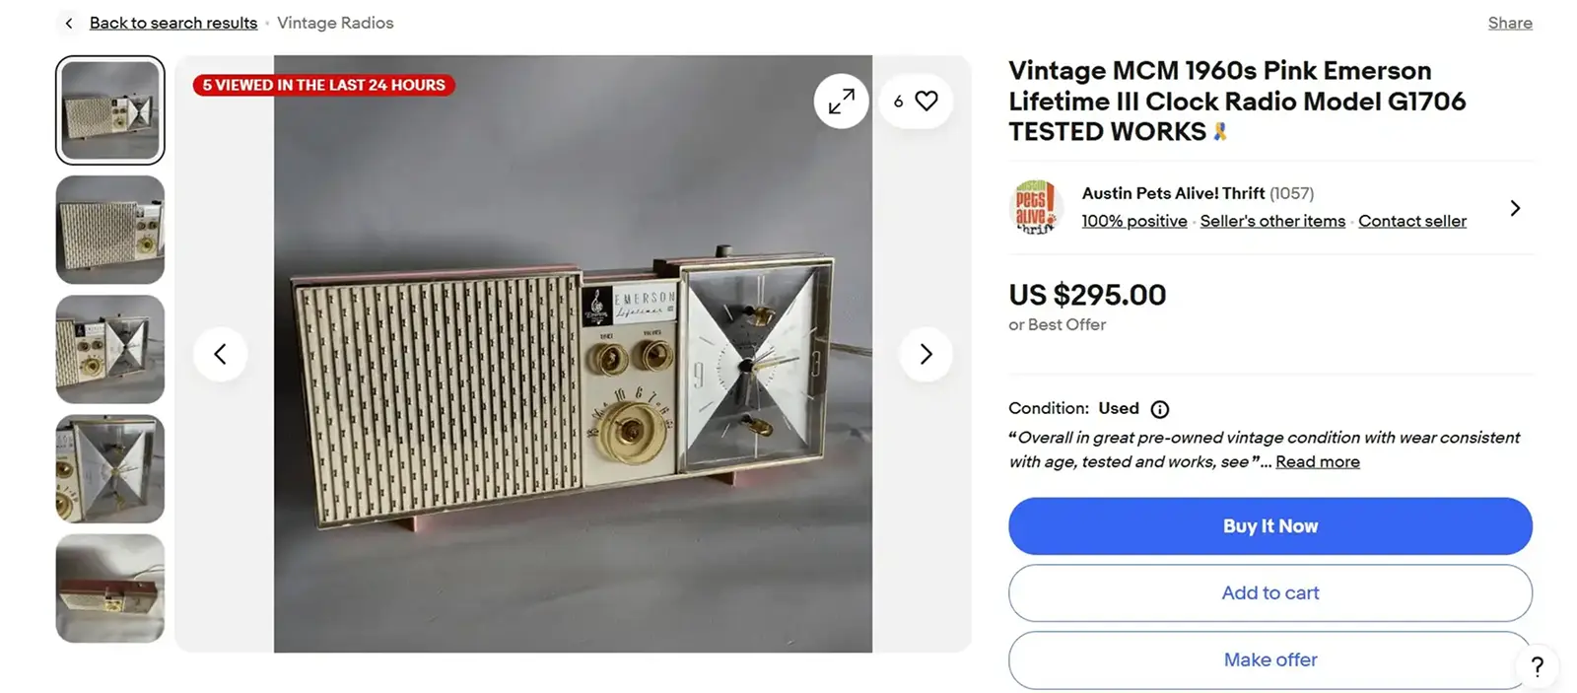The width and height of the screenshot is (1577, 693).
Task: Select the last clock radio thumbnail
Action: pos(109,589)
